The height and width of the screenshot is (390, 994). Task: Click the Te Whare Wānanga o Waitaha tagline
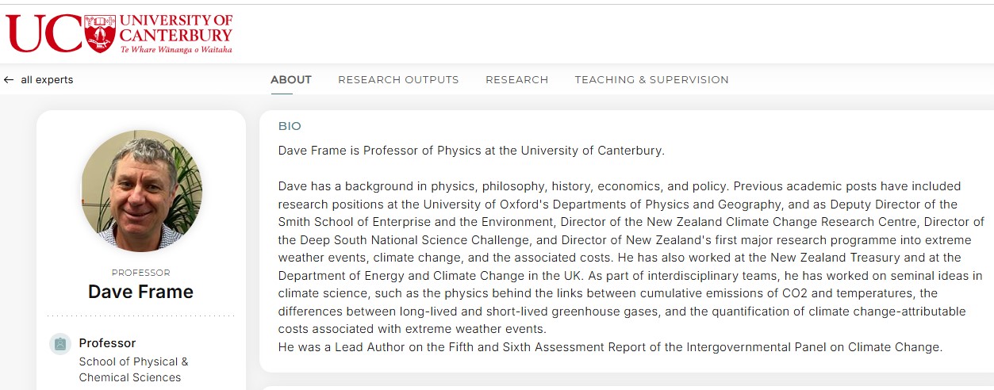(176, 49)
